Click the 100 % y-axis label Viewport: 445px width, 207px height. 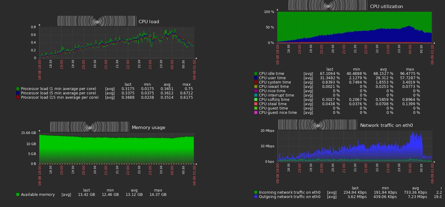click(269, 12)
